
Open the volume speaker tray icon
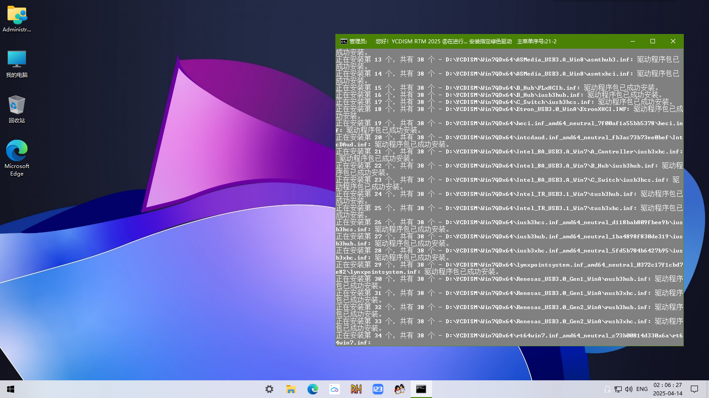(628, 389)
